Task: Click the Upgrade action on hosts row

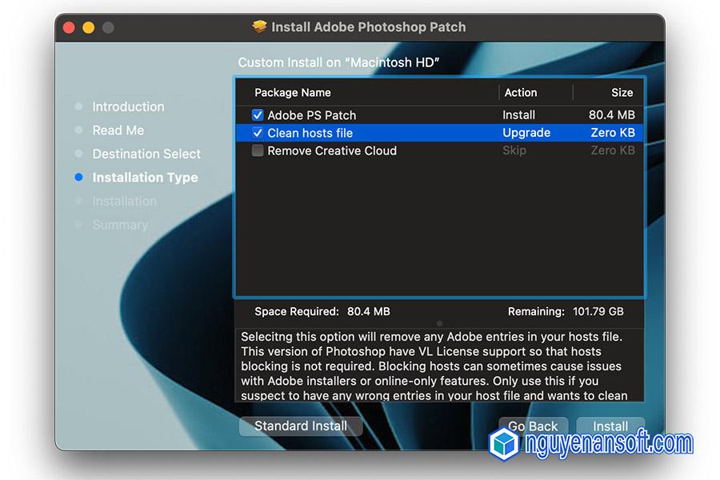Action: 526,133
